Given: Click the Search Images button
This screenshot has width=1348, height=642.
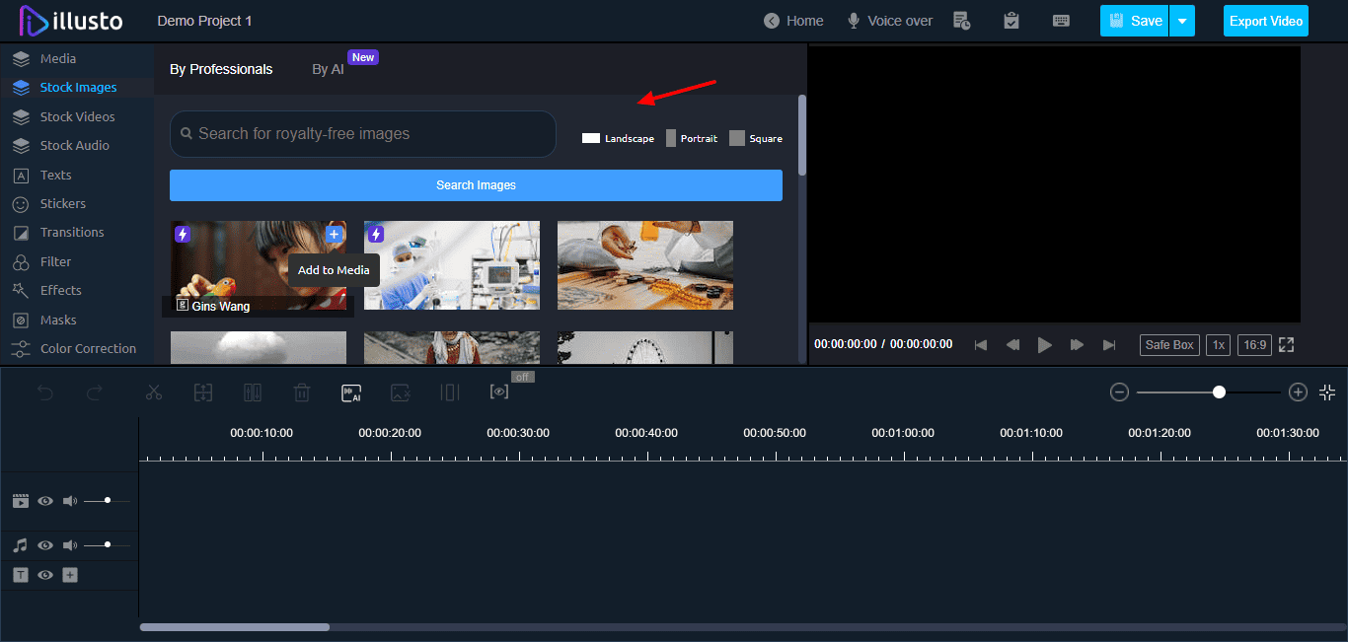Looking at the screenshot, I should pyautogui.click(x=476, y=185).
